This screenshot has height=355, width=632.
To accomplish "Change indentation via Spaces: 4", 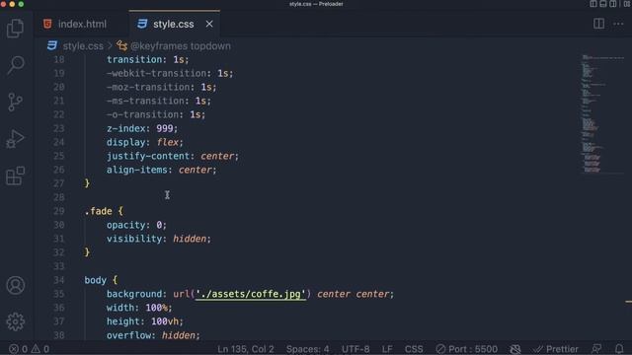I will (307, 349).
